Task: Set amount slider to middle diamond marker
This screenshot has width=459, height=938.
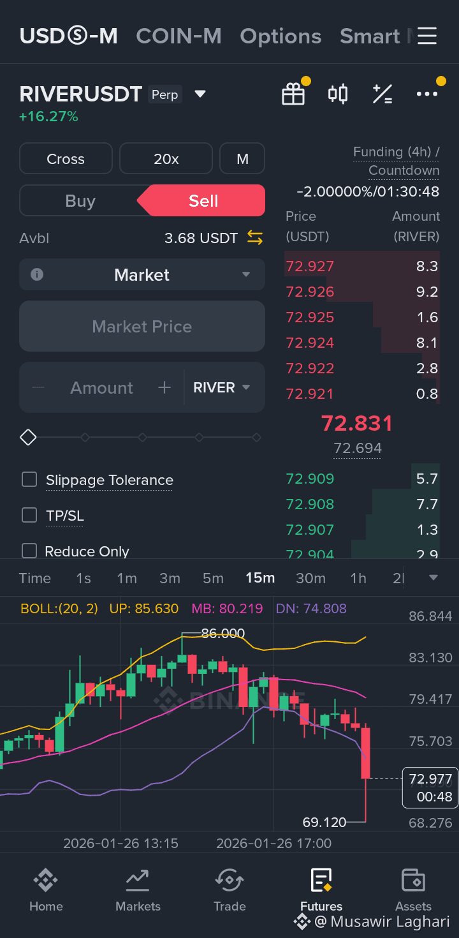Action: (x=142, y=437)
